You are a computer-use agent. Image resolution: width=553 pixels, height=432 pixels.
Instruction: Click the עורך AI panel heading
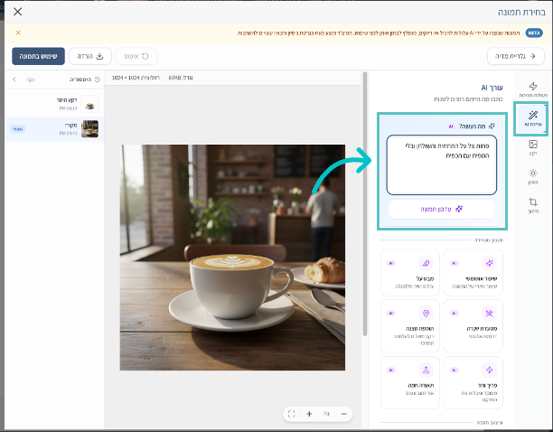click(492, 88)
